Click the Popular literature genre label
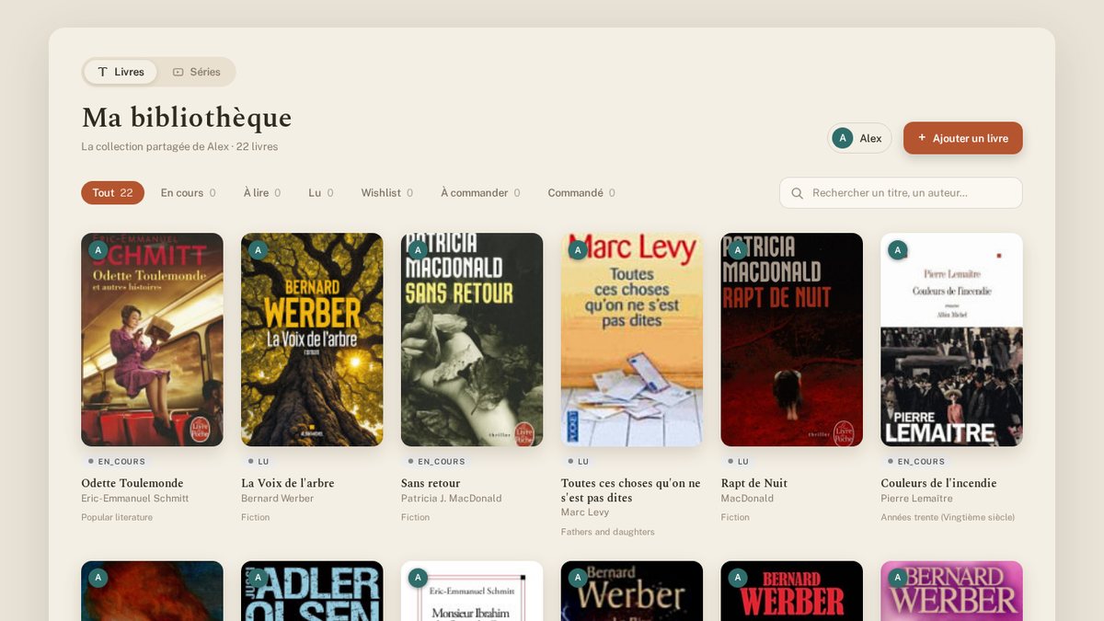The width and height of the screenshot is (1104, 621). point(117,517)
